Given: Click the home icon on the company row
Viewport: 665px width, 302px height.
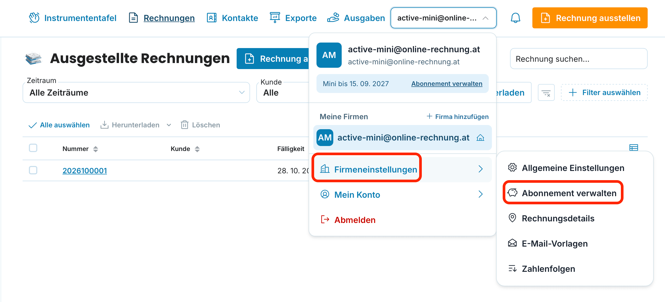Looking at the screenshot, I should click(480, 138).
